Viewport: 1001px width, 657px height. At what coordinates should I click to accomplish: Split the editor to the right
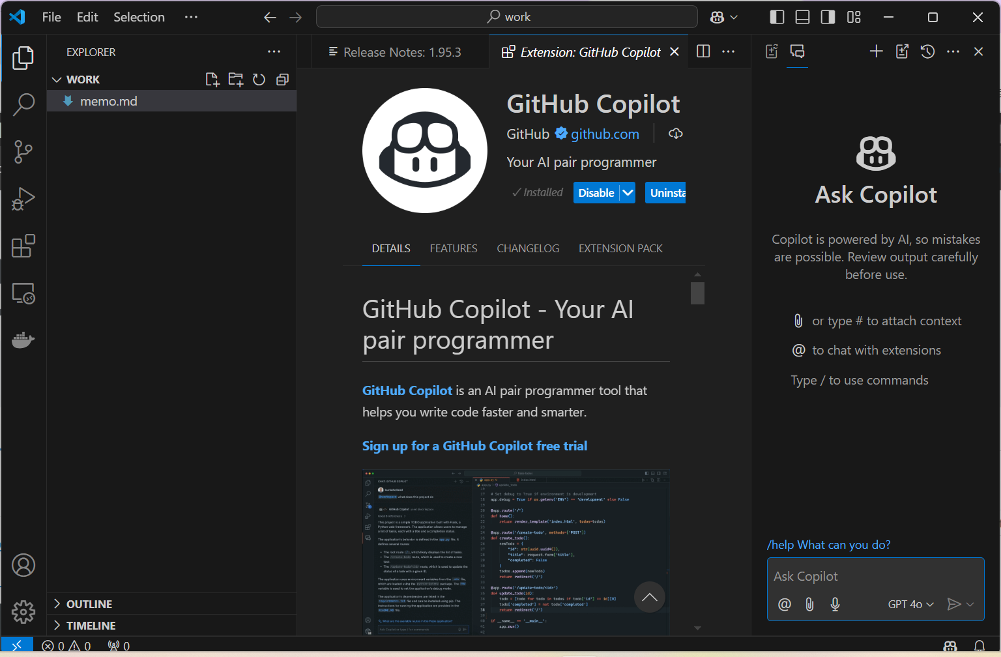(703, 51)
